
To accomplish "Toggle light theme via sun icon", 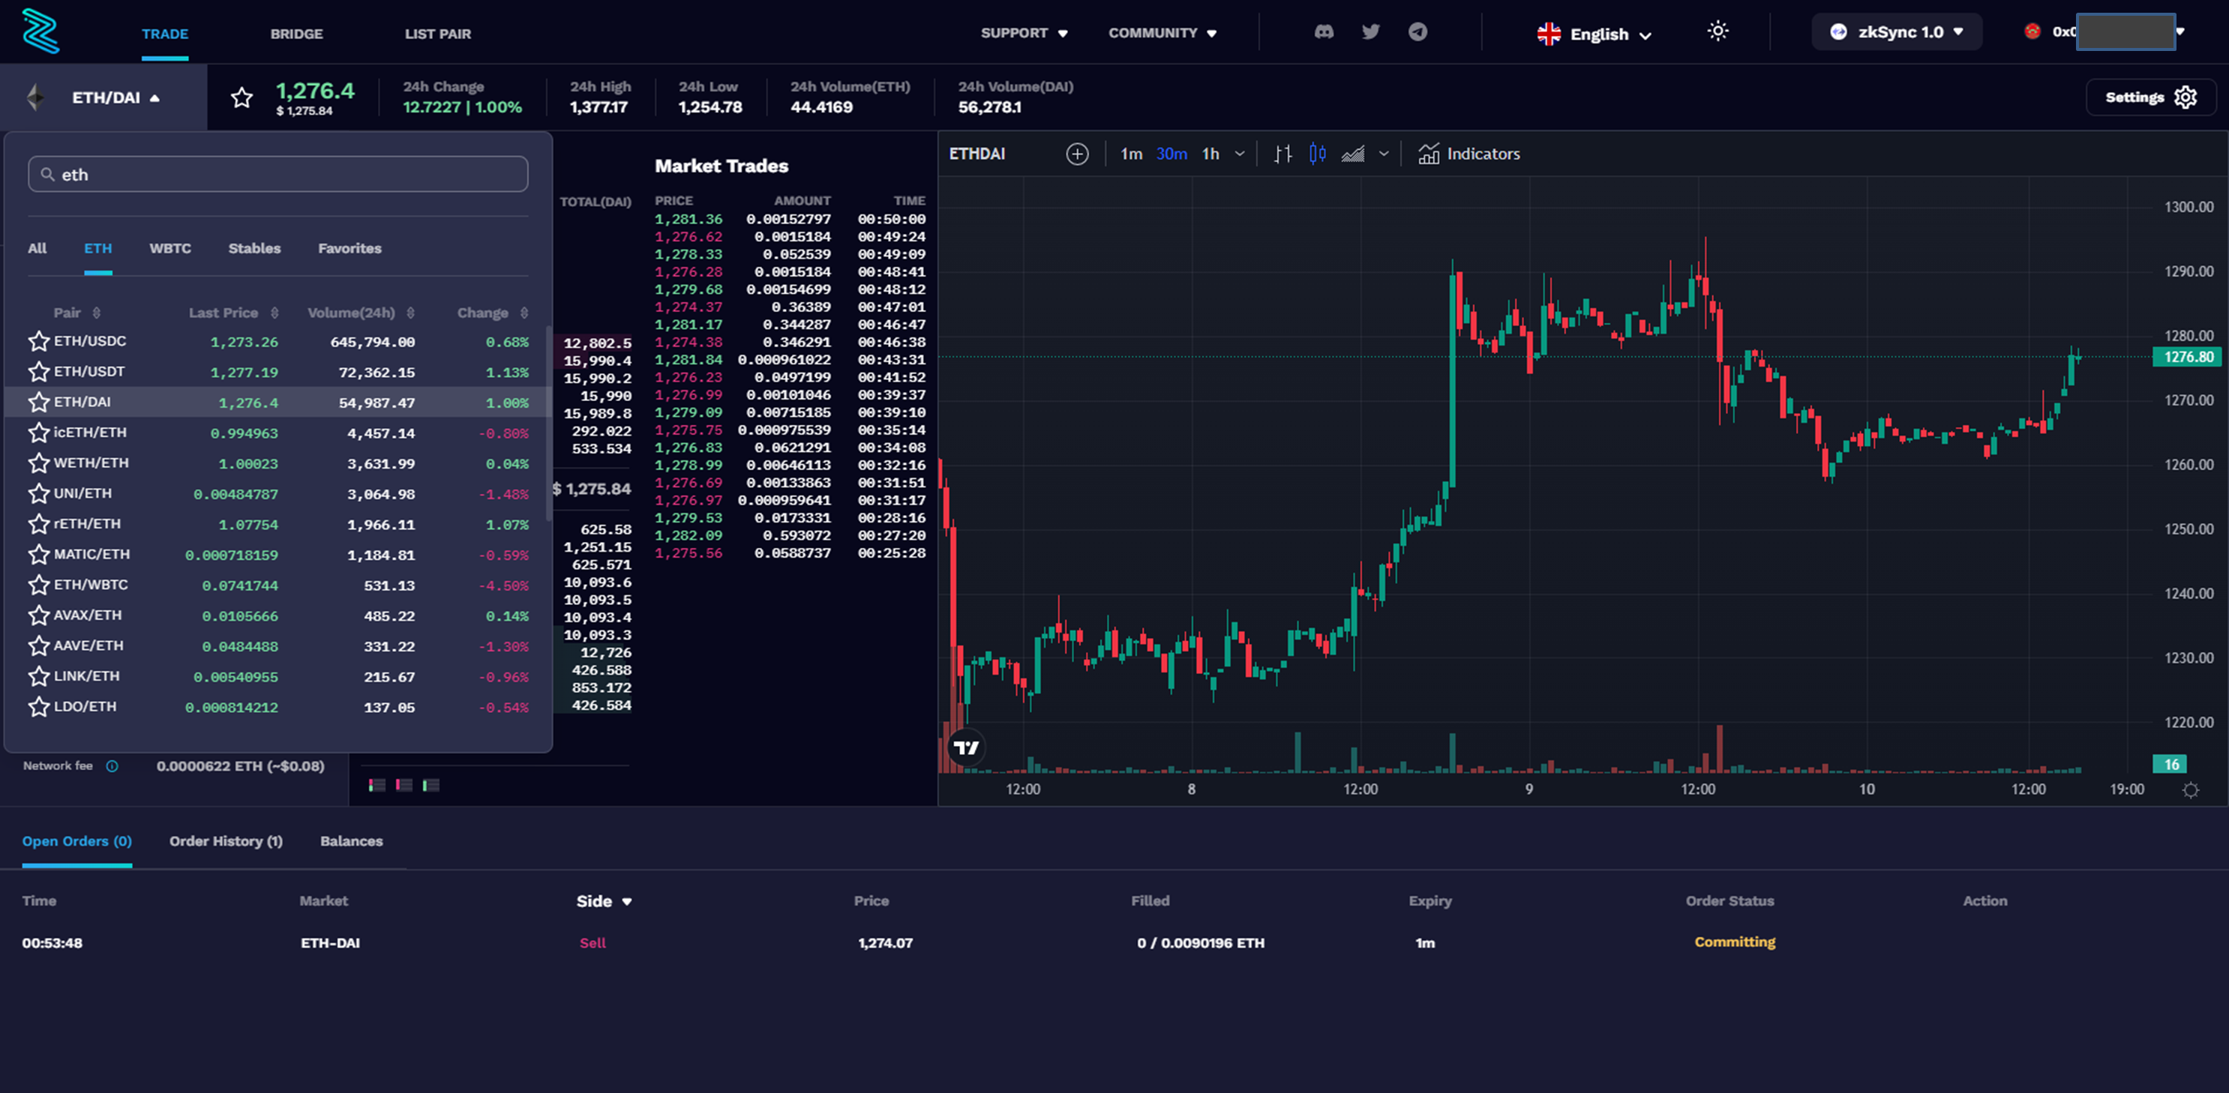I will (x=1717, y=32).
